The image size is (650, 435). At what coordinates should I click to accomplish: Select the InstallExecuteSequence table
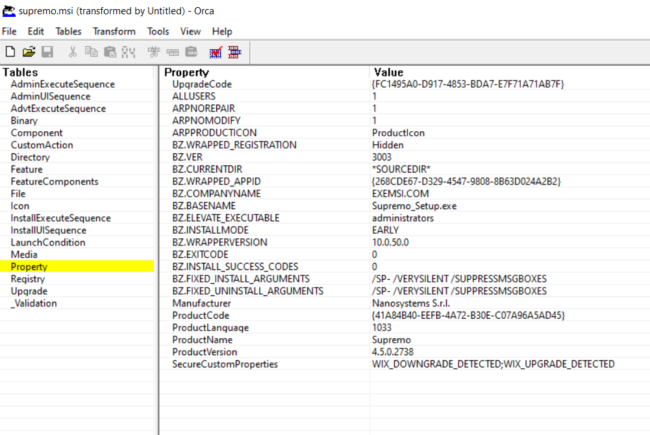pyautogui.click(x=60, y=218)
